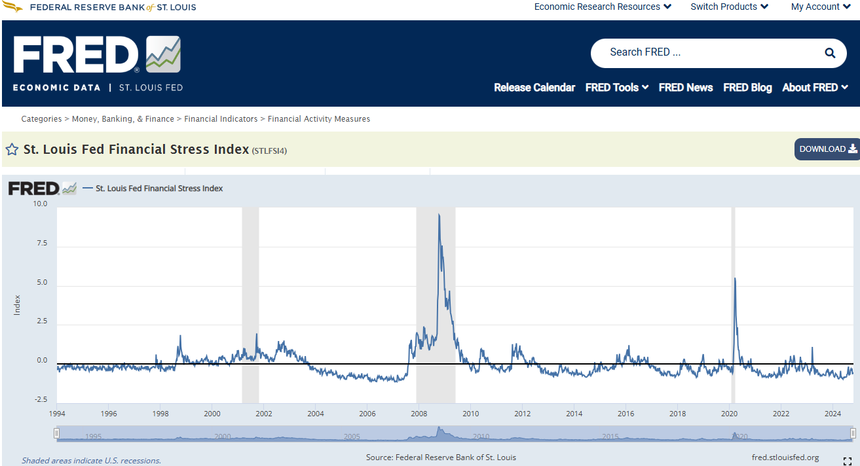The width and height of the screenshot is (860, 466).
Task: Open Economic Research Resources dropdown
Action: point(603,7)
